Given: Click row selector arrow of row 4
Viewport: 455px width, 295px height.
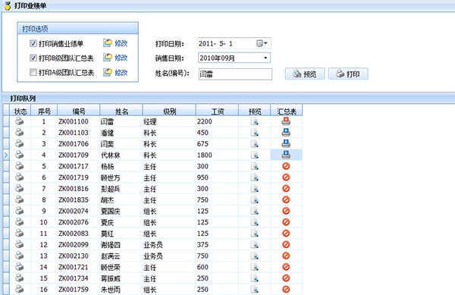Looking at the screenshot, I should 6,155.
